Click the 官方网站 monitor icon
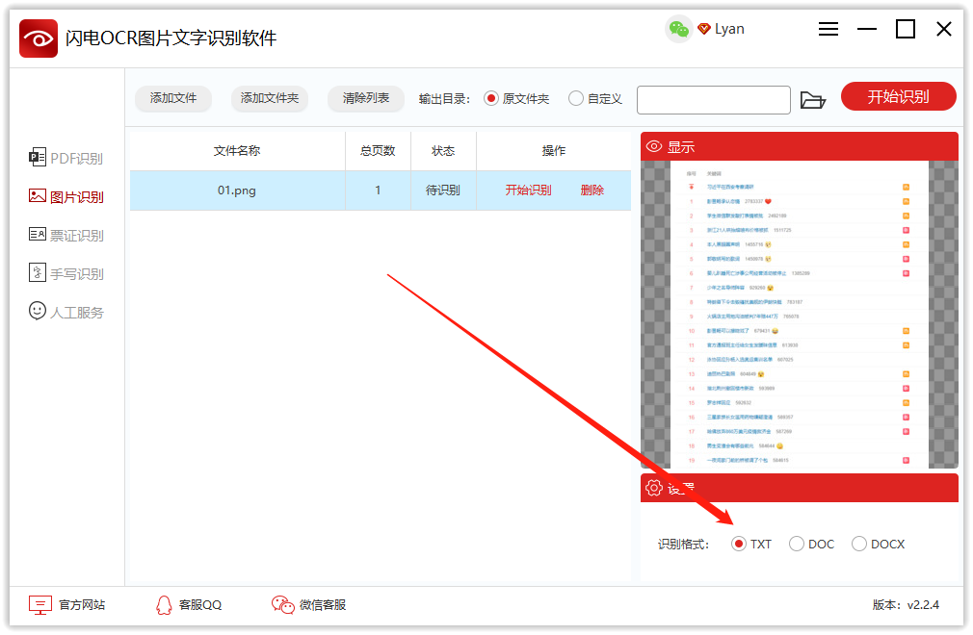The height and width of the screenshot is (635, 973). [40, 605]
